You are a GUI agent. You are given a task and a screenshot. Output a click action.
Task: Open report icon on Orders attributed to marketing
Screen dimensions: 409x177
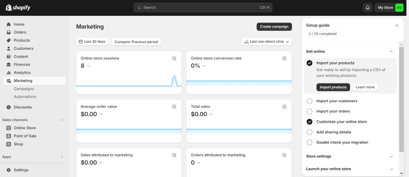(x=284, y=155)
